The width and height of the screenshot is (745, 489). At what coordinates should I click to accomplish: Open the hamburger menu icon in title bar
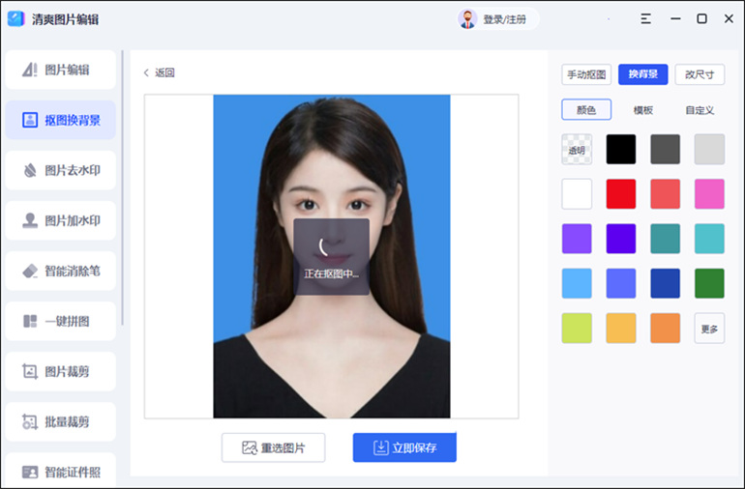(645, 19)
